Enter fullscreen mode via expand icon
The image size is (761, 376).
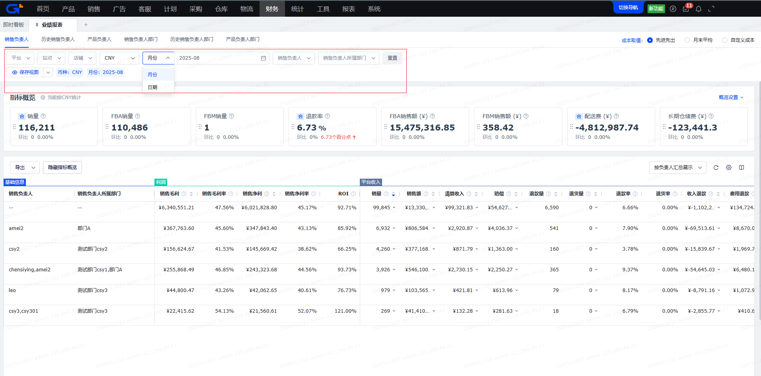pyautogui.click(x=711, y=9)
